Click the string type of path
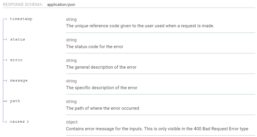The image size is (257, 137). click(x=71, y=102)
